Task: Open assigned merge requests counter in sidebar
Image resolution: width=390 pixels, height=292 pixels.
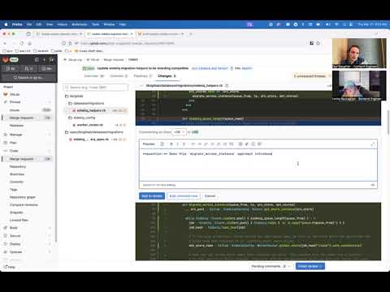Action: click(28, 69)
